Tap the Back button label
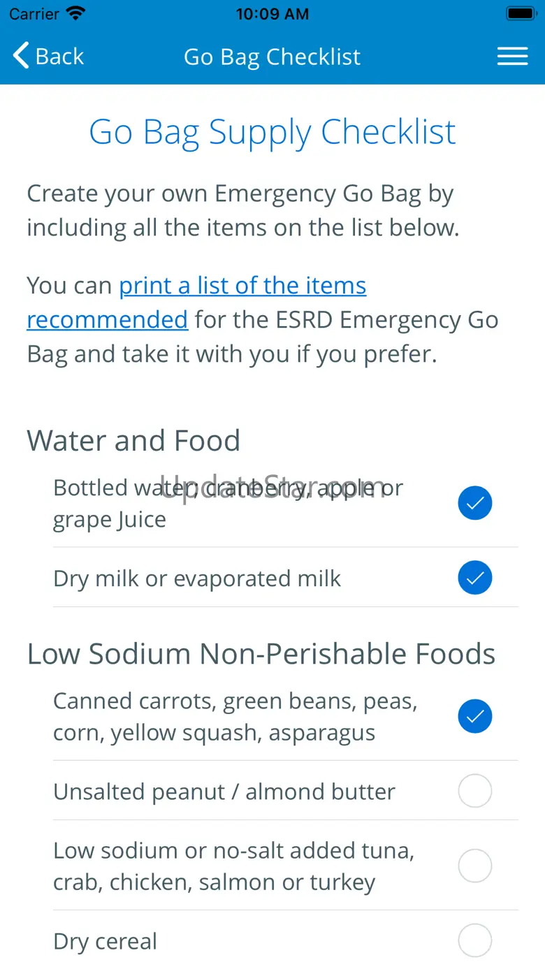The image size is (545, 969). coord(59,57)
